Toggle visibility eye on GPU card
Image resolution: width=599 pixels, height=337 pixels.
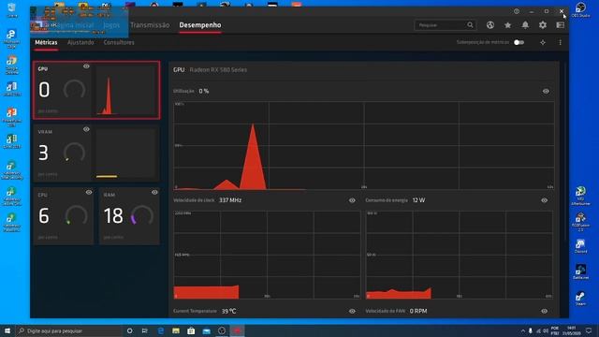click(86, 66)
